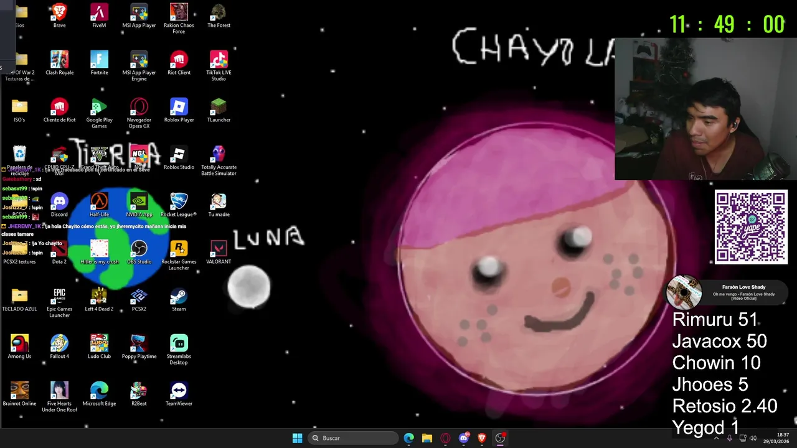Launch the Left 4 Dead 2 icon

[99, 299]
